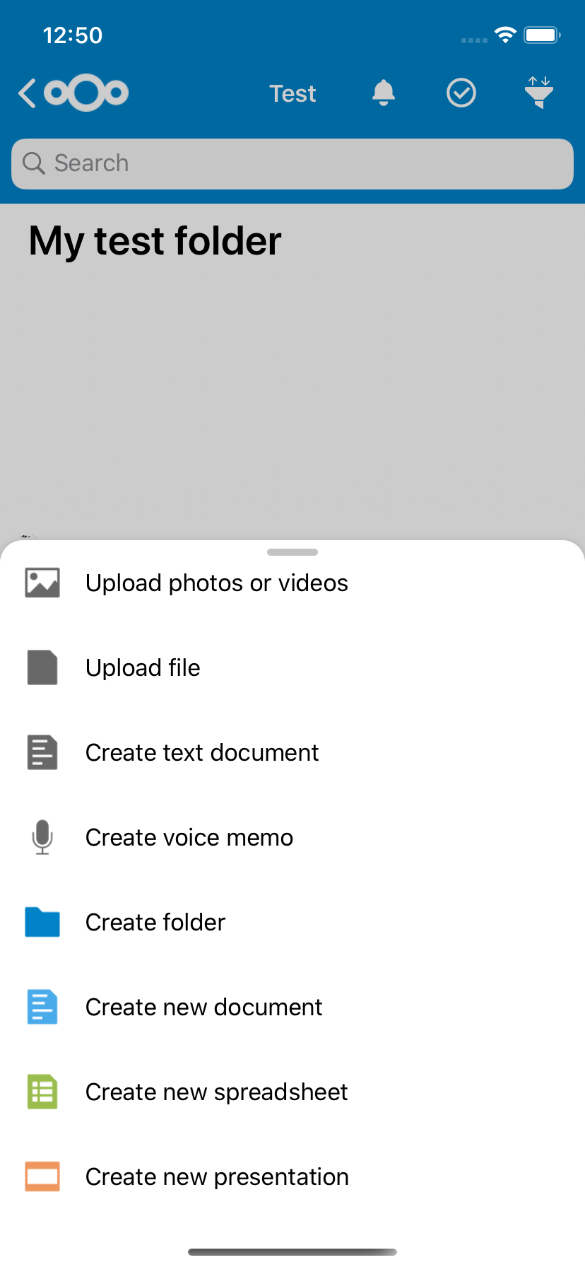This screenshot has width=585, height=1267.
Task: Tap the back chevron arrow
Action: (x=27, y=93)
